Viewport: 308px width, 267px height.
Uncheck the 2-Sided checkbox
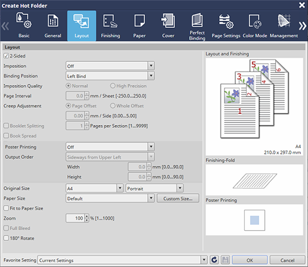[x=6, y=56]
